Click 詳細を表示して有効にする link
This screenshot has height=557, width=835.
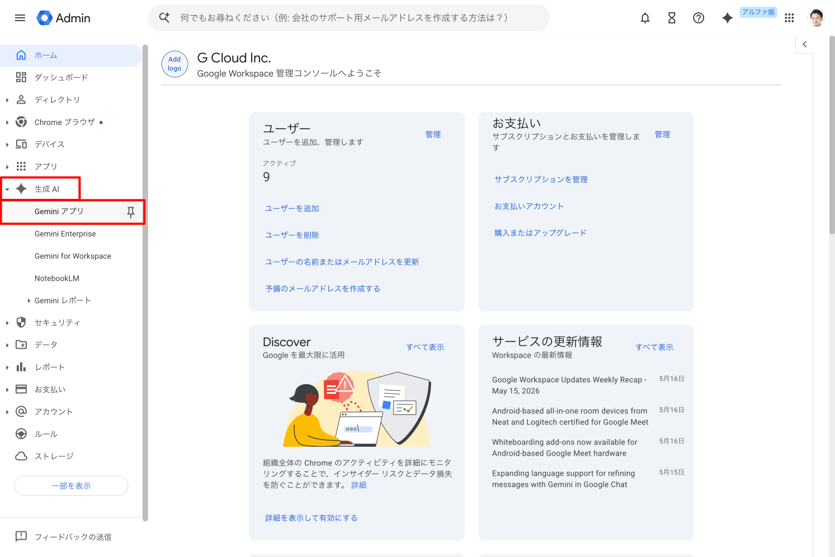311,518
